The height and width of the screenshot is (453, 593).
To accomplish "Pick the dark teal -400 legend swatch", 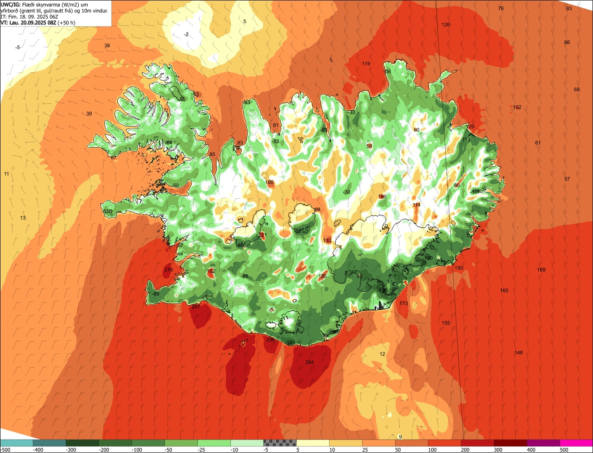I will [50, 443].
